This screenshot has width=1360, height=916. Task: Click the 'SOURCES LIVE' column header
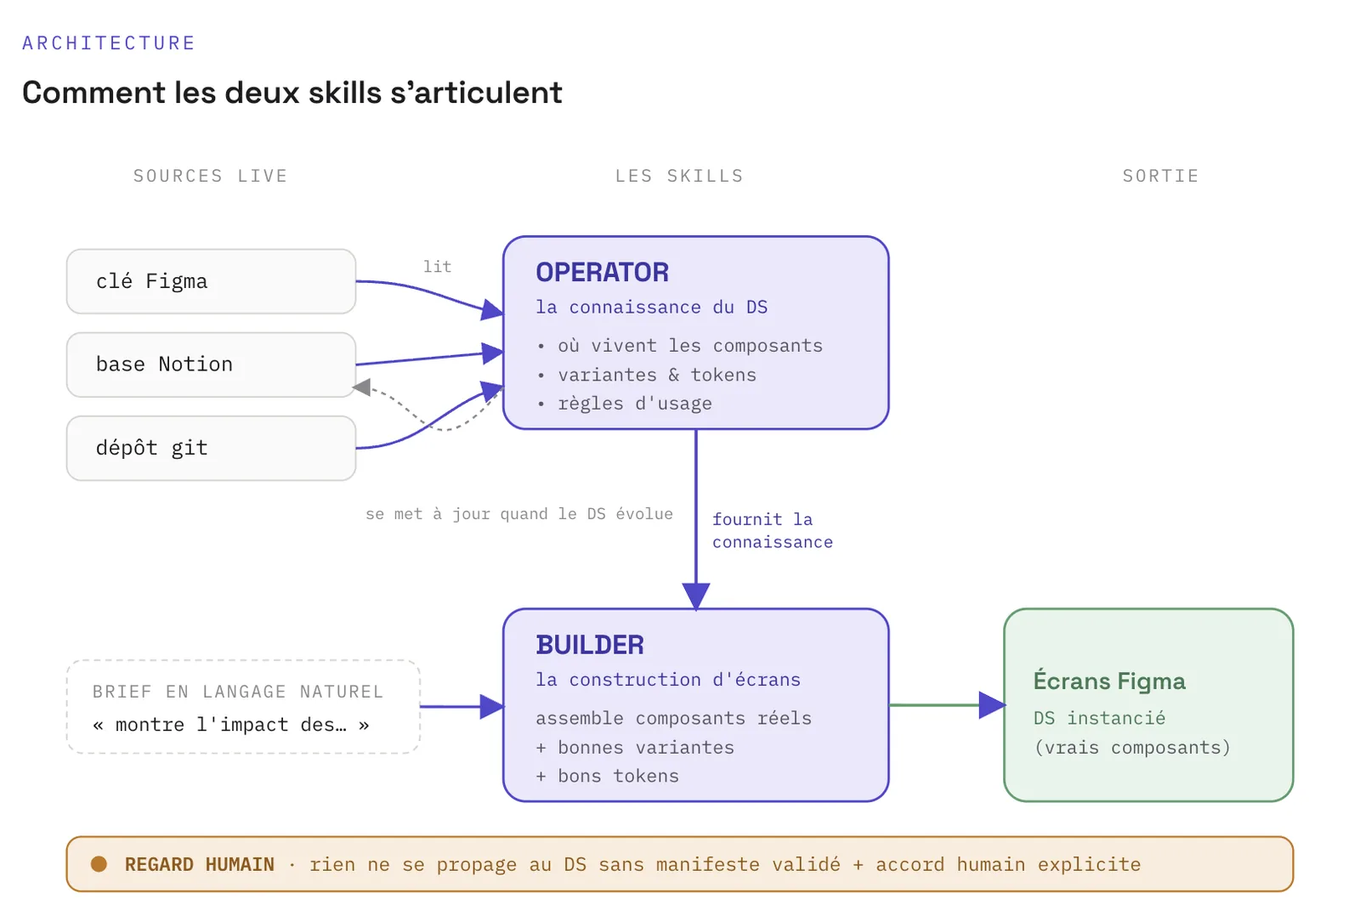(x=211, y=176)
